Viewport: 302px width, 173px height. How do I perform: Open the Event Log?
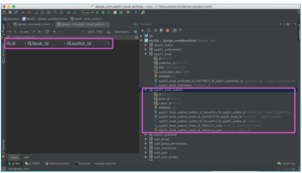[x=286, y=164]
